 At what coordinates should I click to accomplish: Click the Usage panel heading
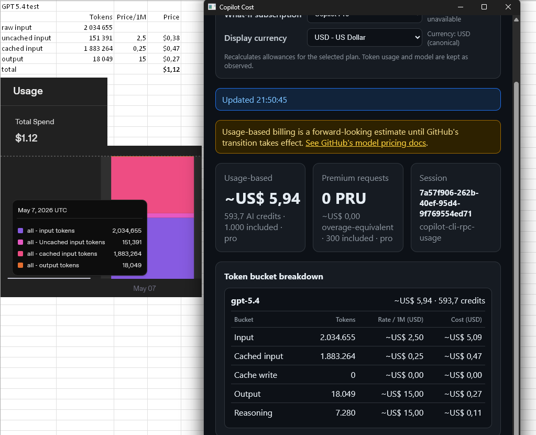click(28, 91)
